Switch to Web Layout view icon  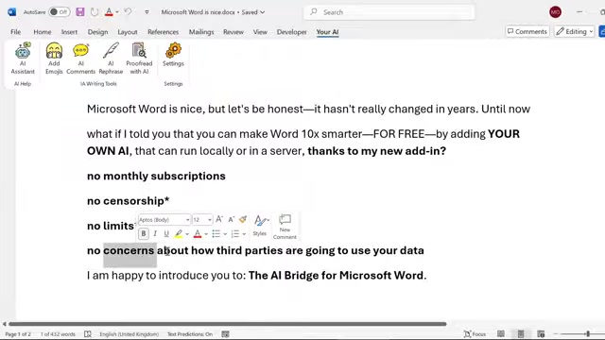(x=541, y=333)
